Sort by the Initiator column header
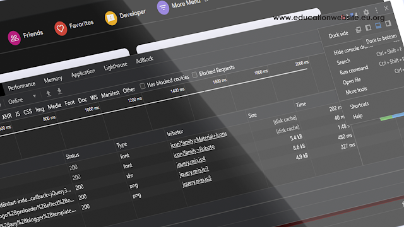Viewport: 404px width, 227px height. [x=175, y=133]
